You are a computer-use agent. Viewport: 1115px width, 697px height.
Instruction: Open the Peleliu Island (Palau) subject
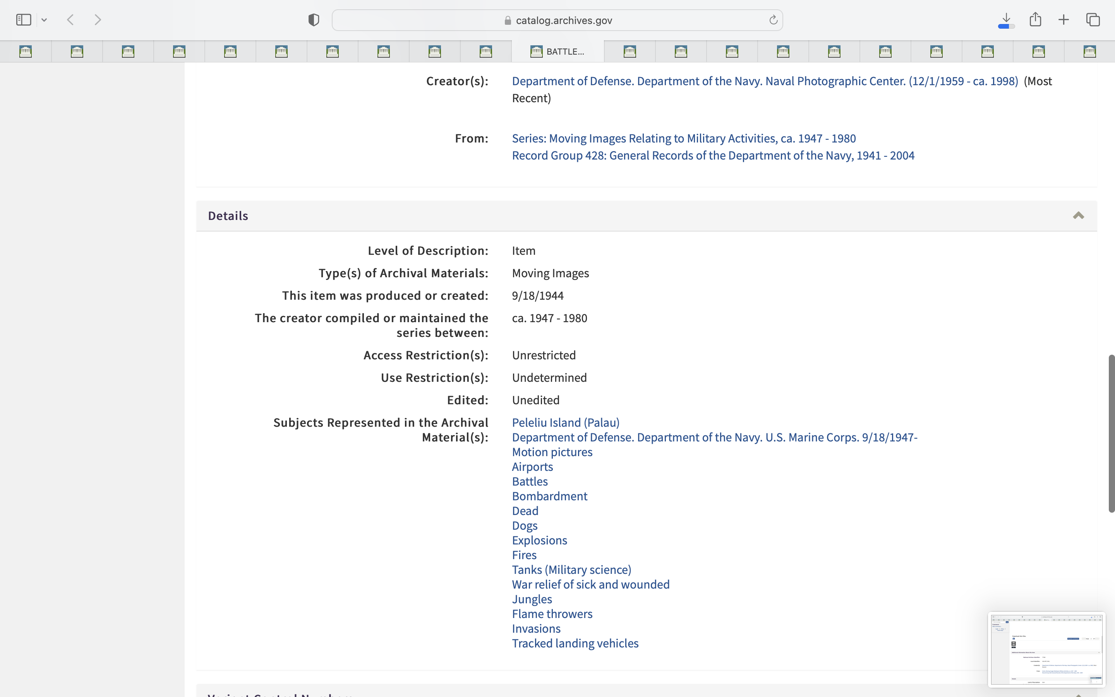565,423
